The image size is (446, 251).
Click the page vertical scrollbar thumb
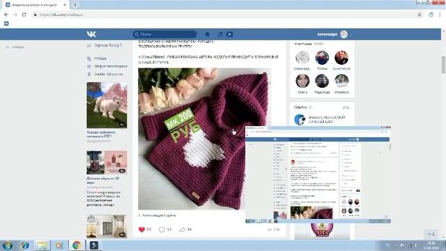click(x=443, y=65)
